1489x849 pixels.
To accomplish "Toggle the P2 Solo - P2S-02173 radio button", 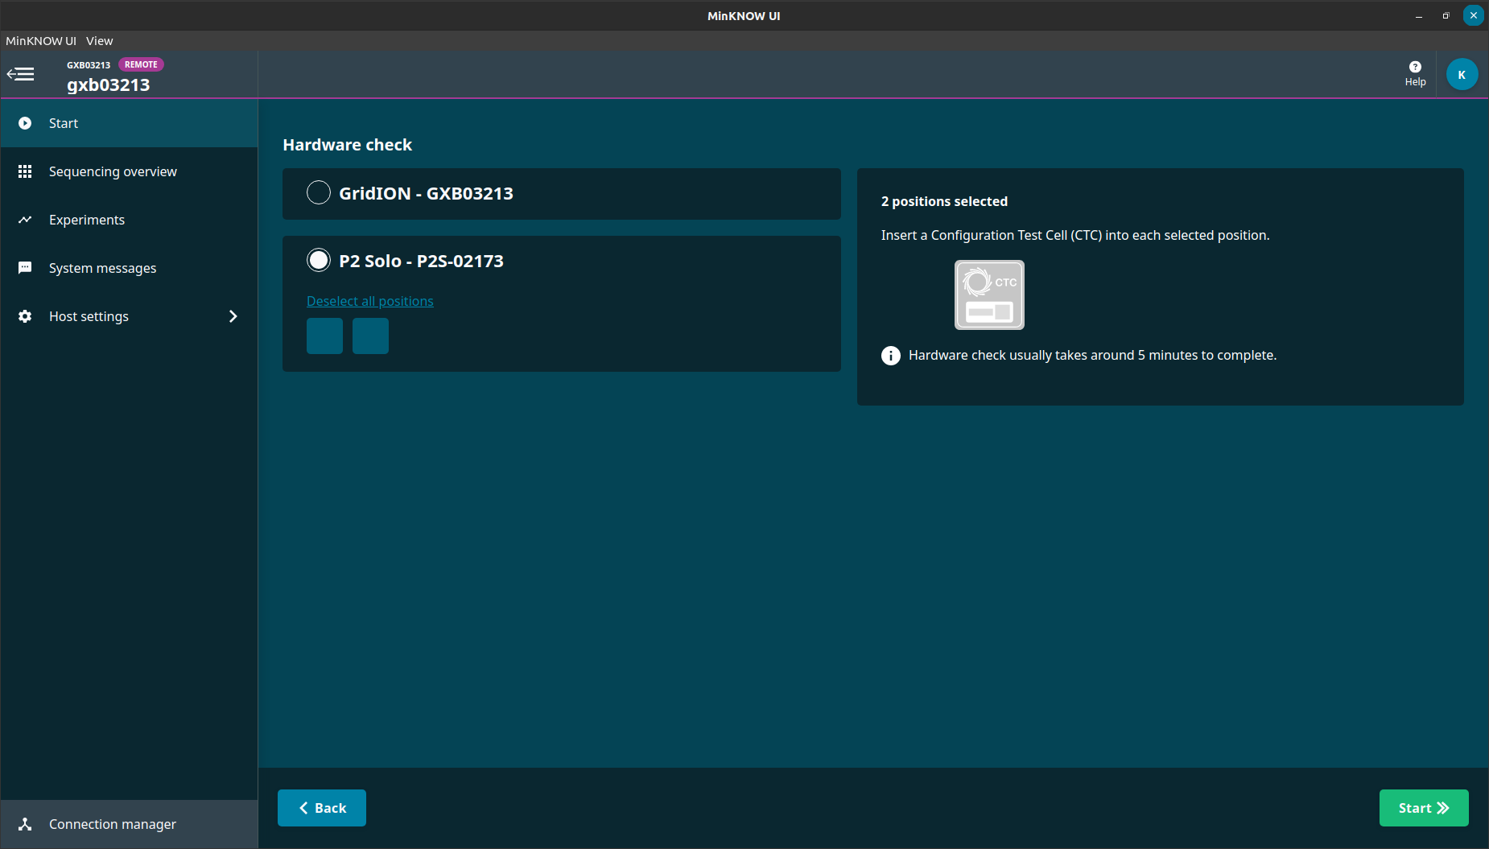I will click(x=319, y=260).
